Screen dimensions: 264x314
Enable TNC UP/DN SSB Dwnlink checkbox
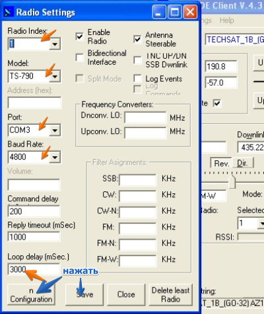tap(137, 60)
